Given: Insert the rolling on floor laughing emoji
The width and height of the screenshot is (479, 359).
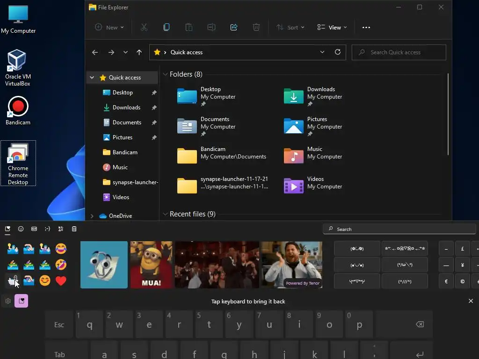Looking at the screenshot, I should (x=61, y=265).
